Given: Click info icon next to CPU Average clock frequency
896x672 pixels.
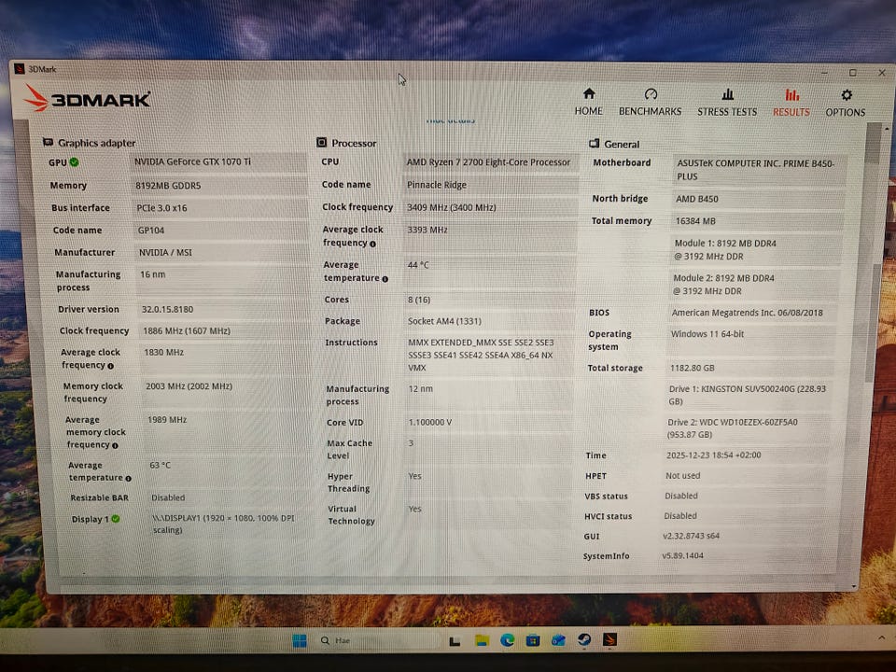Looking at the screenshot, I should pos(372,244).
